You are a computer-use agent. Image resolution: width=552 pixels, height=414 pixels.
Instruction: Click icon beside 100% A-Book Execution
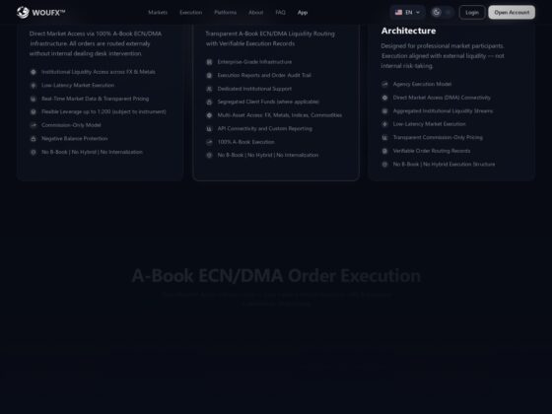[209, 142]
